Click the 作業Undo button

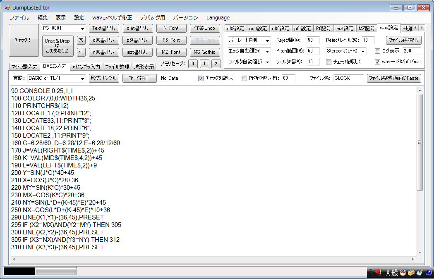(204, 28)
